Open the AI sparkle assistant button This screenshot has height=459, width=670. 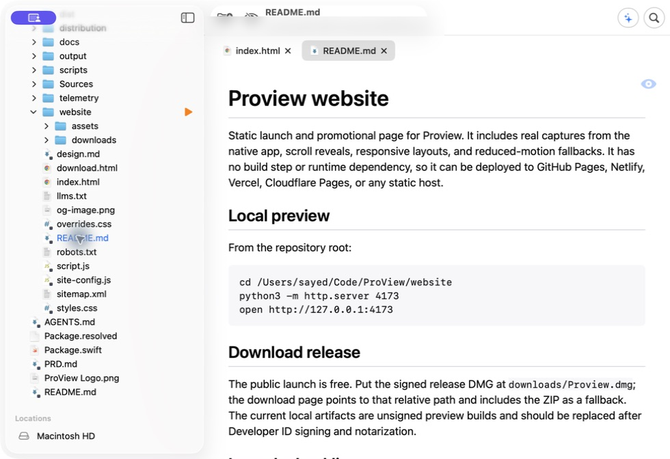[x=628, y=18]
